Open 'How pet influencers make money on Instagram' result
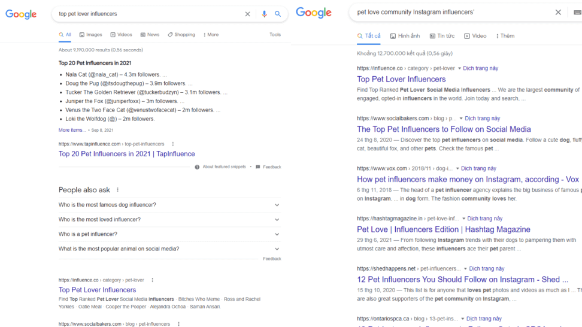Viewport: 582px width, 327px height. pyautogui.click(x=468, y=179)
